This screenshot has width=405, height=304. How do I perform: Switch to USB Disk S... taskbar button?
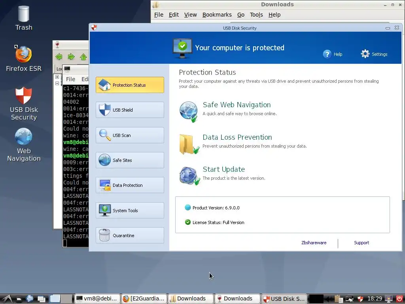click(284, 298)
